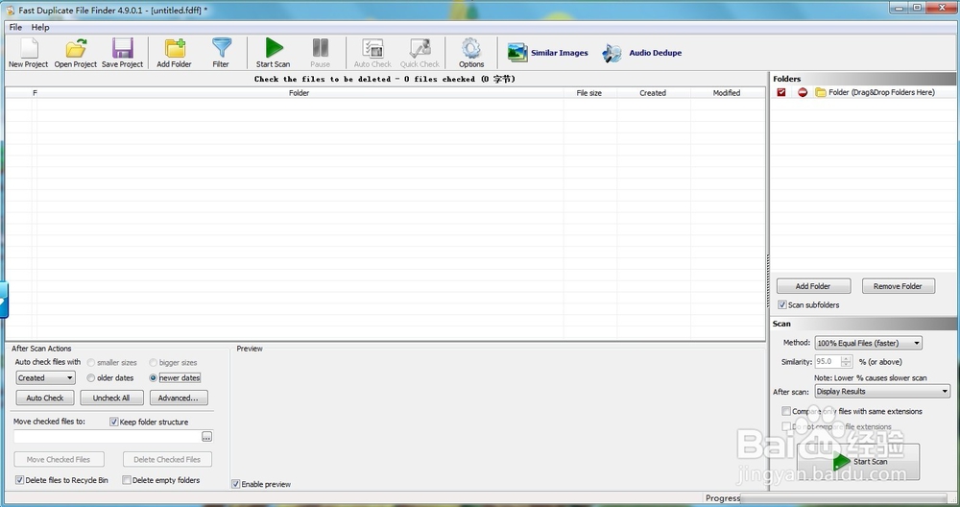Select the smaller sizes radio option
Image resolution: width=960 pixels, height=507 pixels.
(x=90, y=363)
